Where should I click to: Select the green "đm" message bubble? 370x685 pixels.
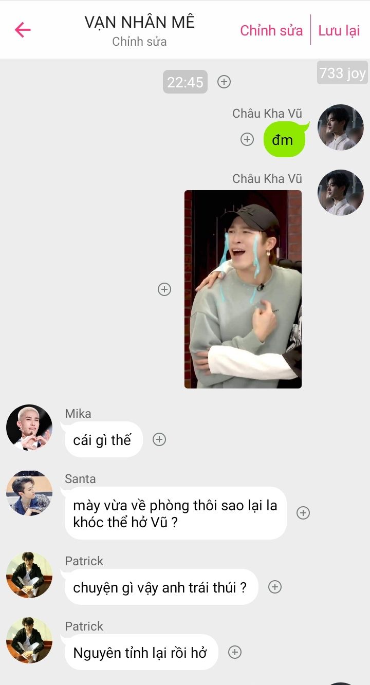(285, 139)
